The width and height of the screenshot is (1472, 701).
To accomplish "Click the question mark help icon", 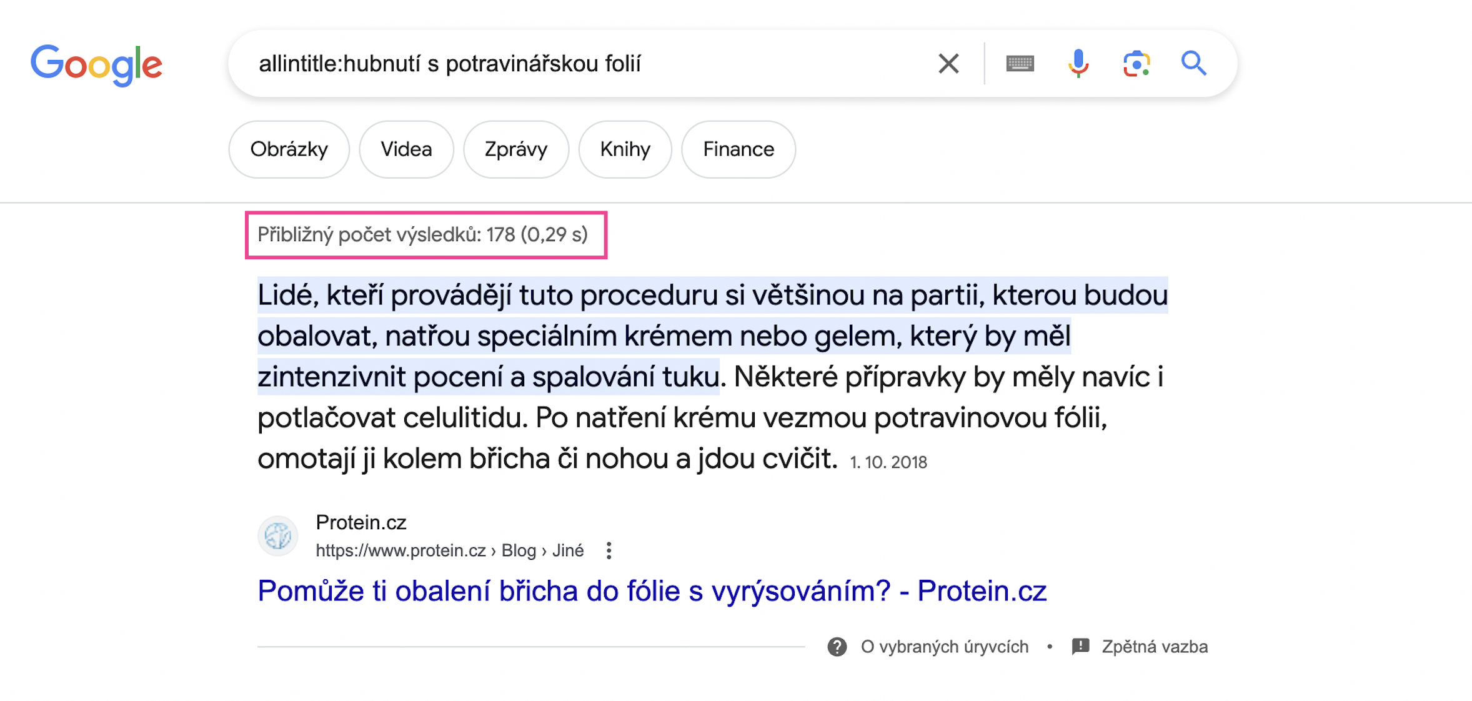I will click(x=837, y=647).
